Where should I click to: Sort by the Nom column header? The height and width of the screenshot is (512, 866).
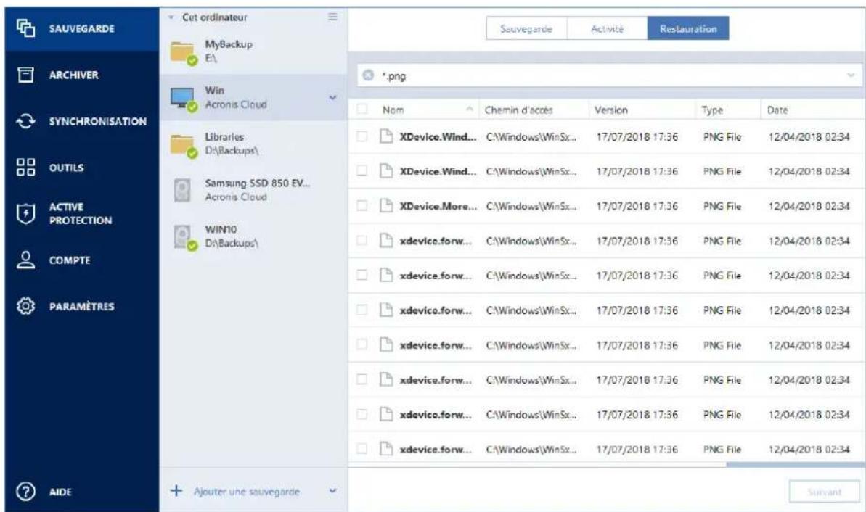point(393,110)
